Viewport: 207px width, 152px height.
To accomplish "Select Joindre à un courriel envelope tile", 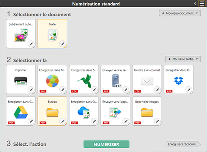I will point(147,79).
